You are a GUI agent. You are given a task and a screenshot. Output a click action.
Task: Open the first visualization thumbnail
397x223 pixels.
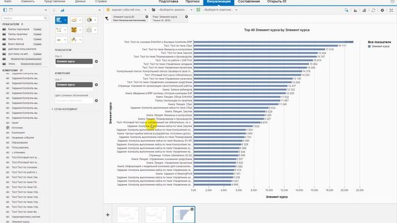(128, 215)
